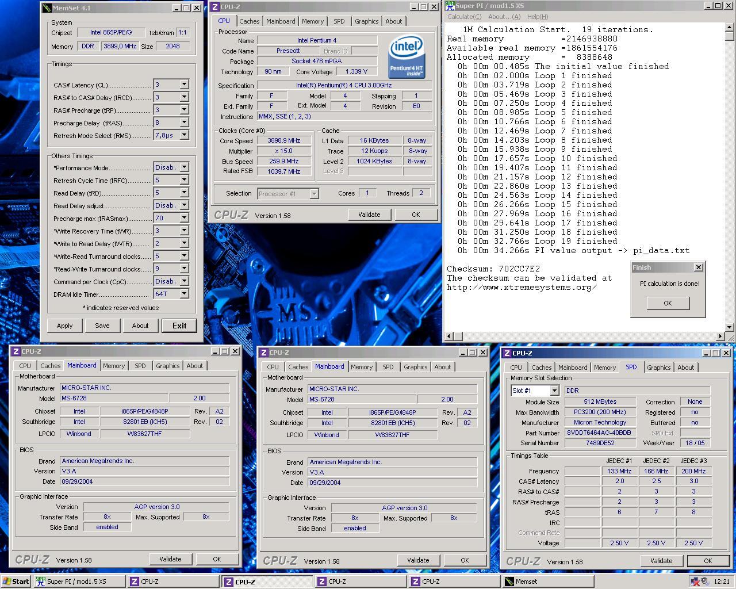Viewport: 736px width, 589px height.
Task: Open Help menu in Super PI
Action: point(538,17)
